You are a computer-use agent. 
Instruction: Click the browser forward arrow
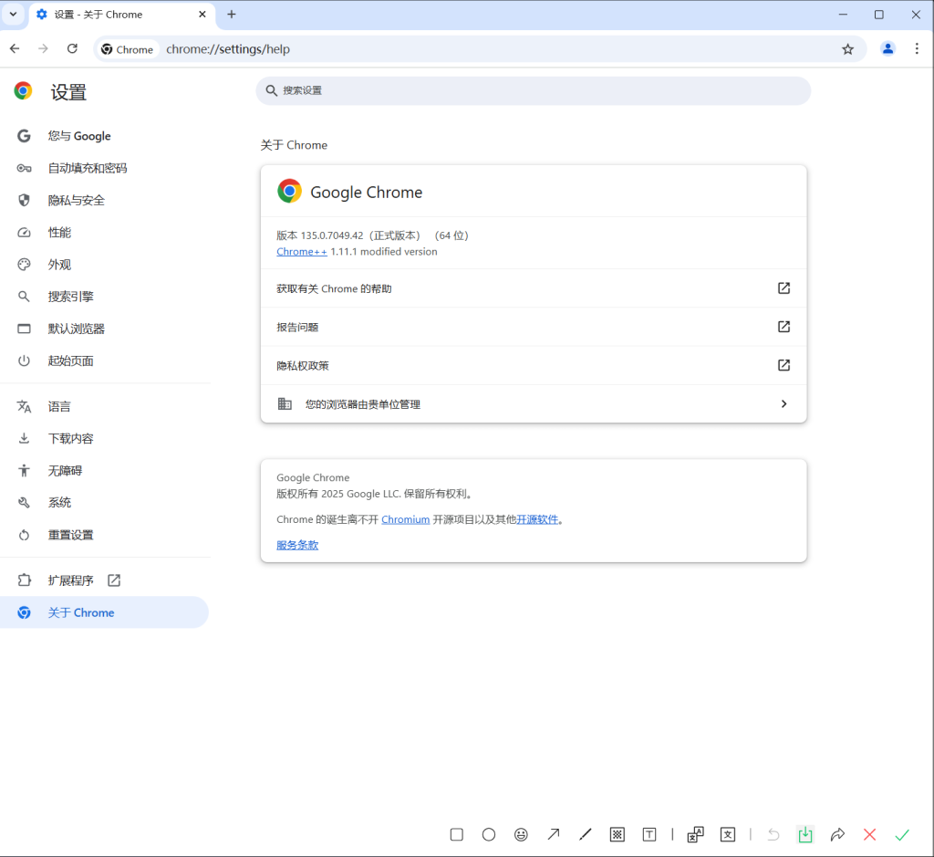(43, 49)
